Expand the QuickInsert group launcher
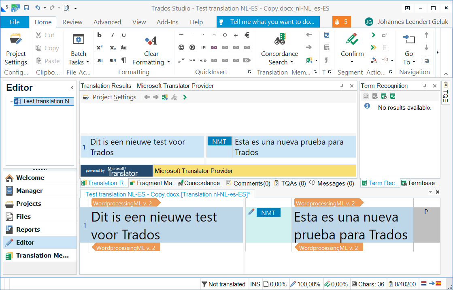This screenshot has height=290, width=453. 250,72
